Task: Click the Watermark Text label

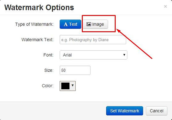Action: point(37,40)
